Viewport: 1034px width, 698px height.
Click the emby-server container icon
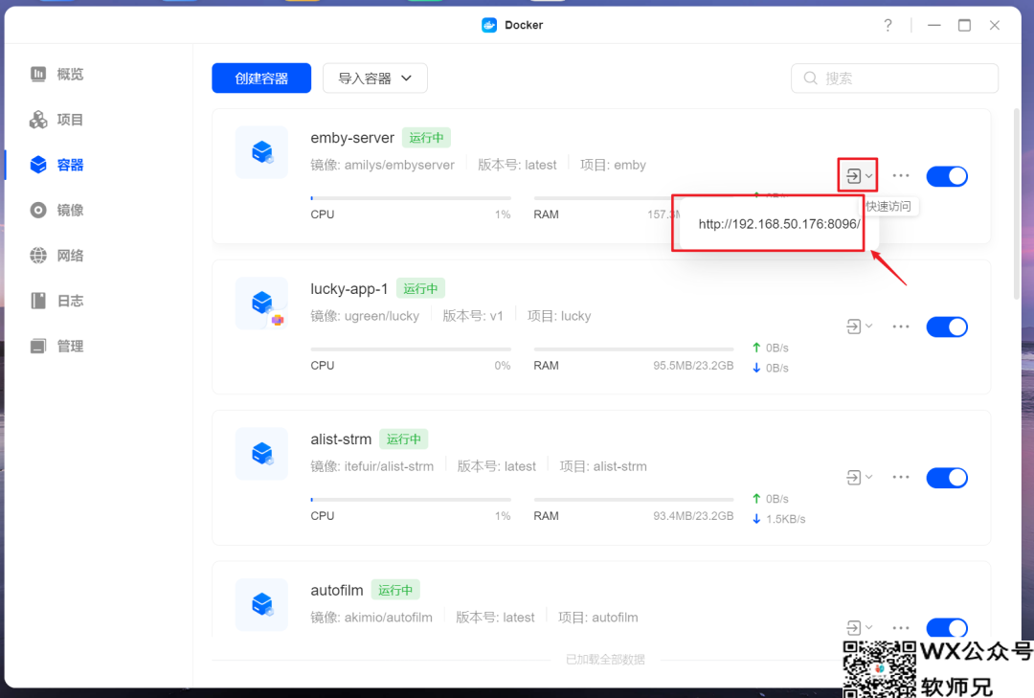[261, 151]
